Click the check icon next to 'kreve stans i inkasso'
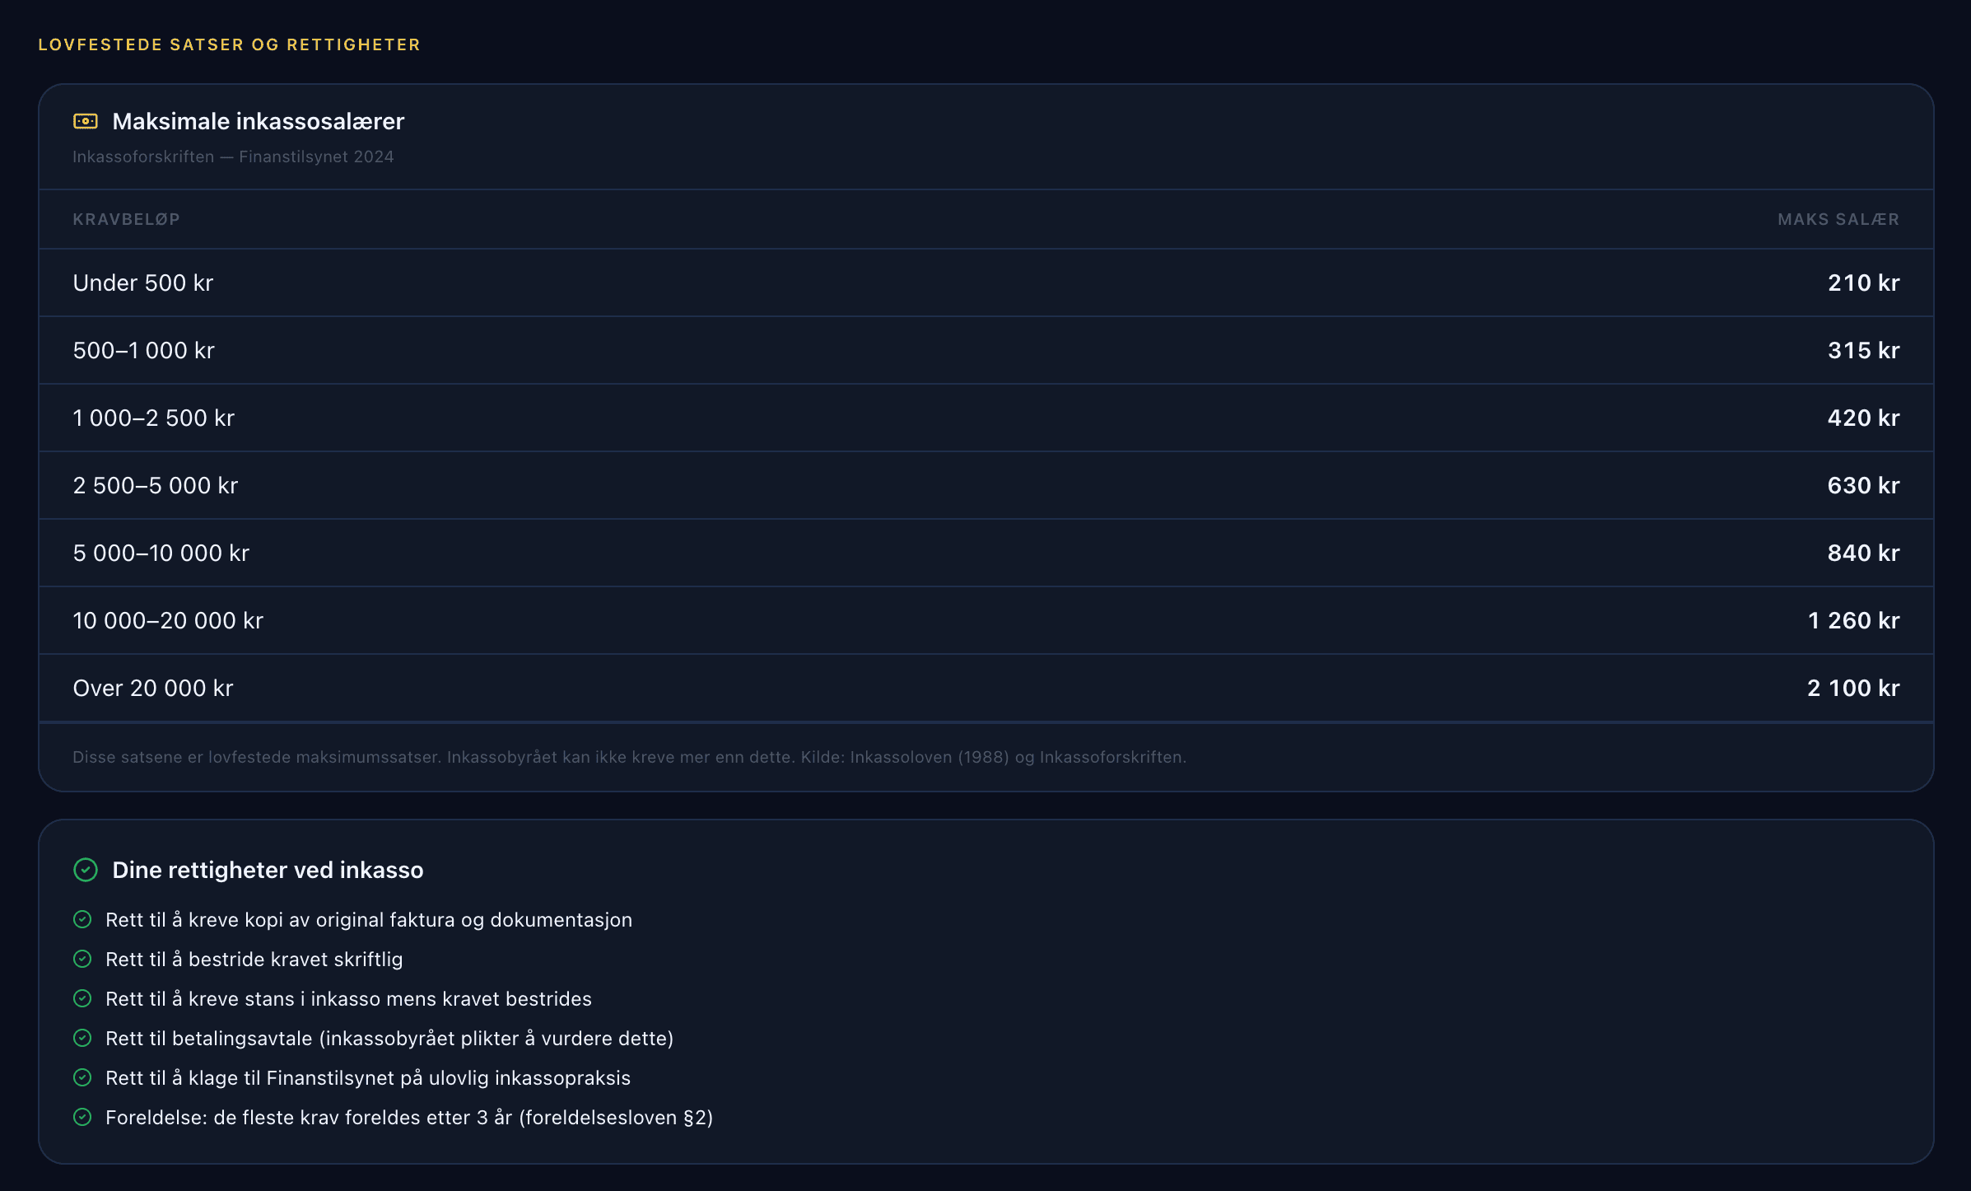The width and height of the screenshot is (1971, 1191). coord(82,998)
